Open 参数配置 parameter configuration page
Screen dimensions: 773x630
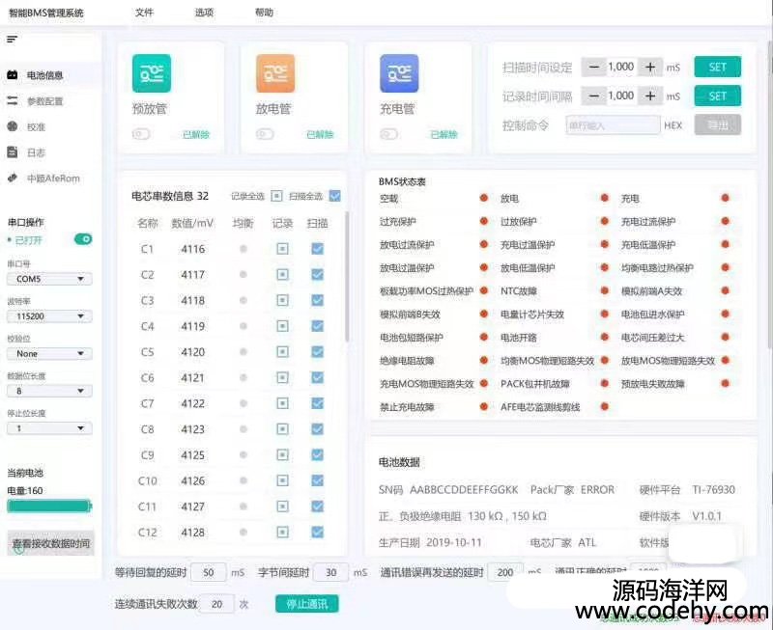tap(43, 101)
